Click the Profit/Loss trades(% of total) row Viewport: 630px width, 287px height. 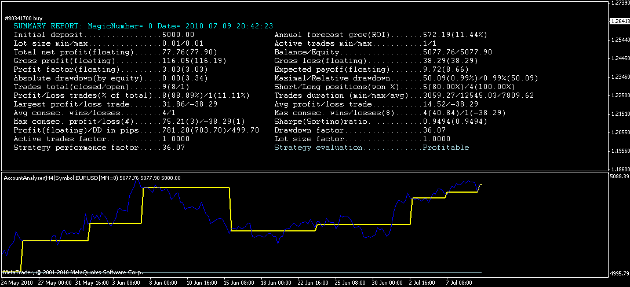(x=132, y=95)
